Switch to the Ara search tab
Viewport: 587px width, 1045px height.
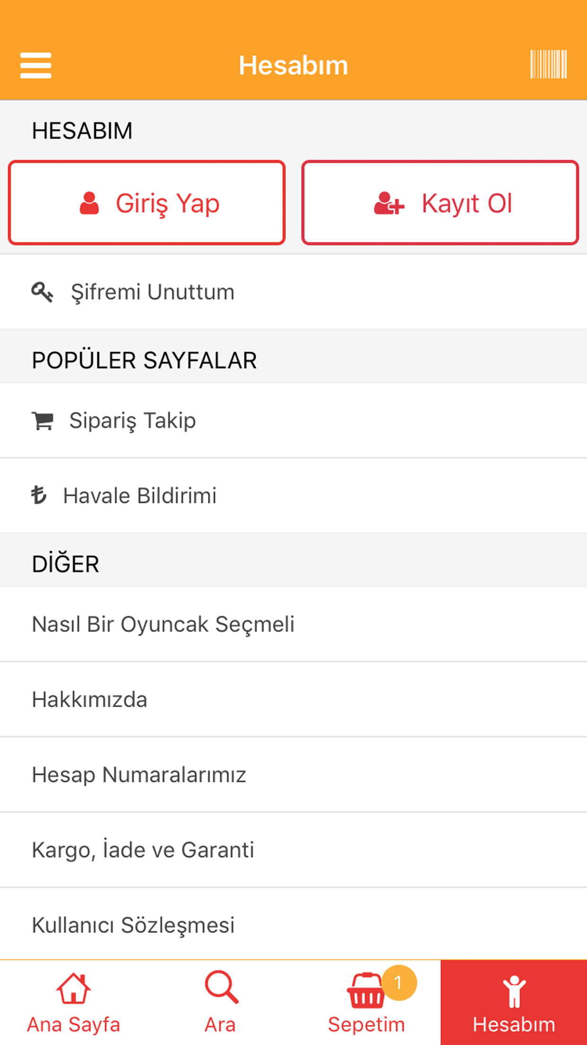coord(220,1003)
